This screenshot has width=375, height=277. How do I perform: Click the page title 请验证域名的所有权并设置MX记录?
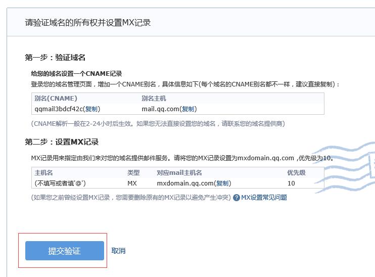(88, 23)
